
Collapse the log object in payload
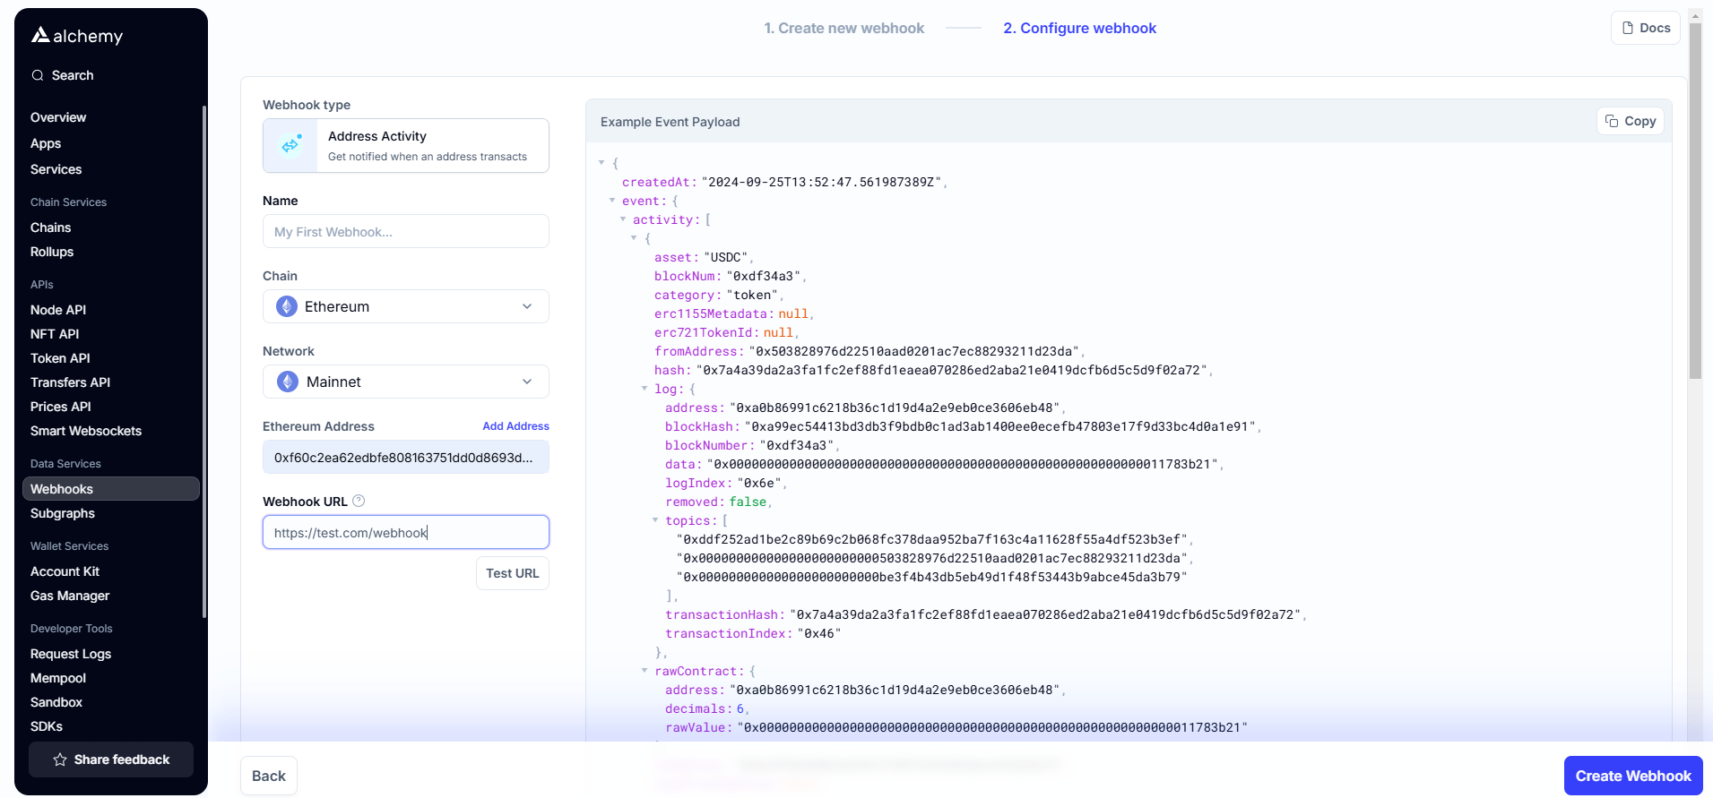(x=645, y=389)
